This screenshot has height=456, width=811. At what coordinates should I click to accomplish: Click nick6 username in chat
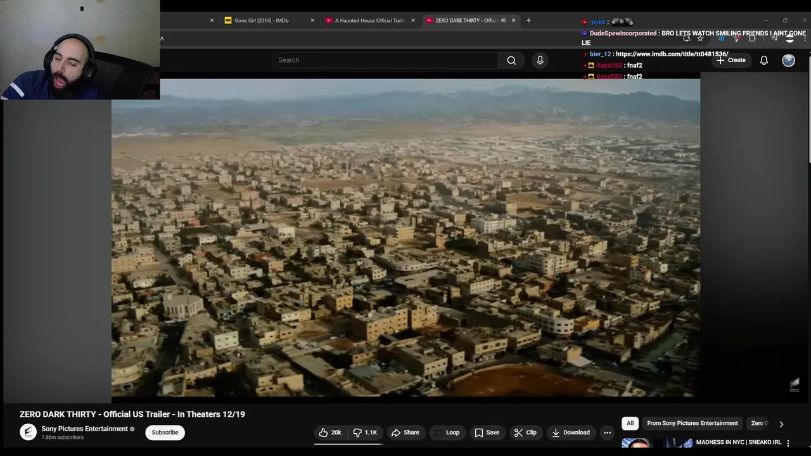click(597, 22)
